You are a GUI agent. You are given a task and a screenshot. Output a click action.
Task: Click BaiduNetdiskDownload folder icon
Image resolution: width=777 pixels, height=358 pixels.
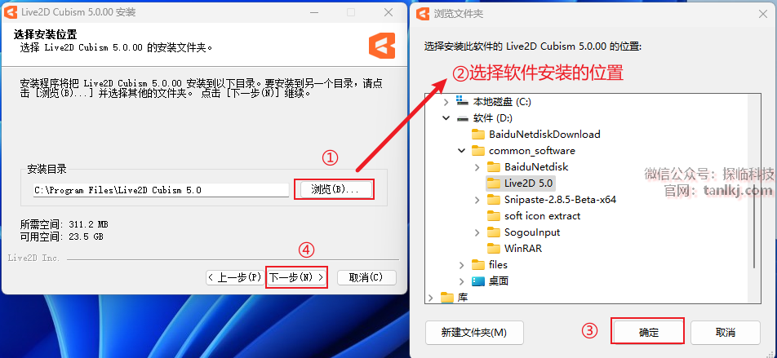477,135
